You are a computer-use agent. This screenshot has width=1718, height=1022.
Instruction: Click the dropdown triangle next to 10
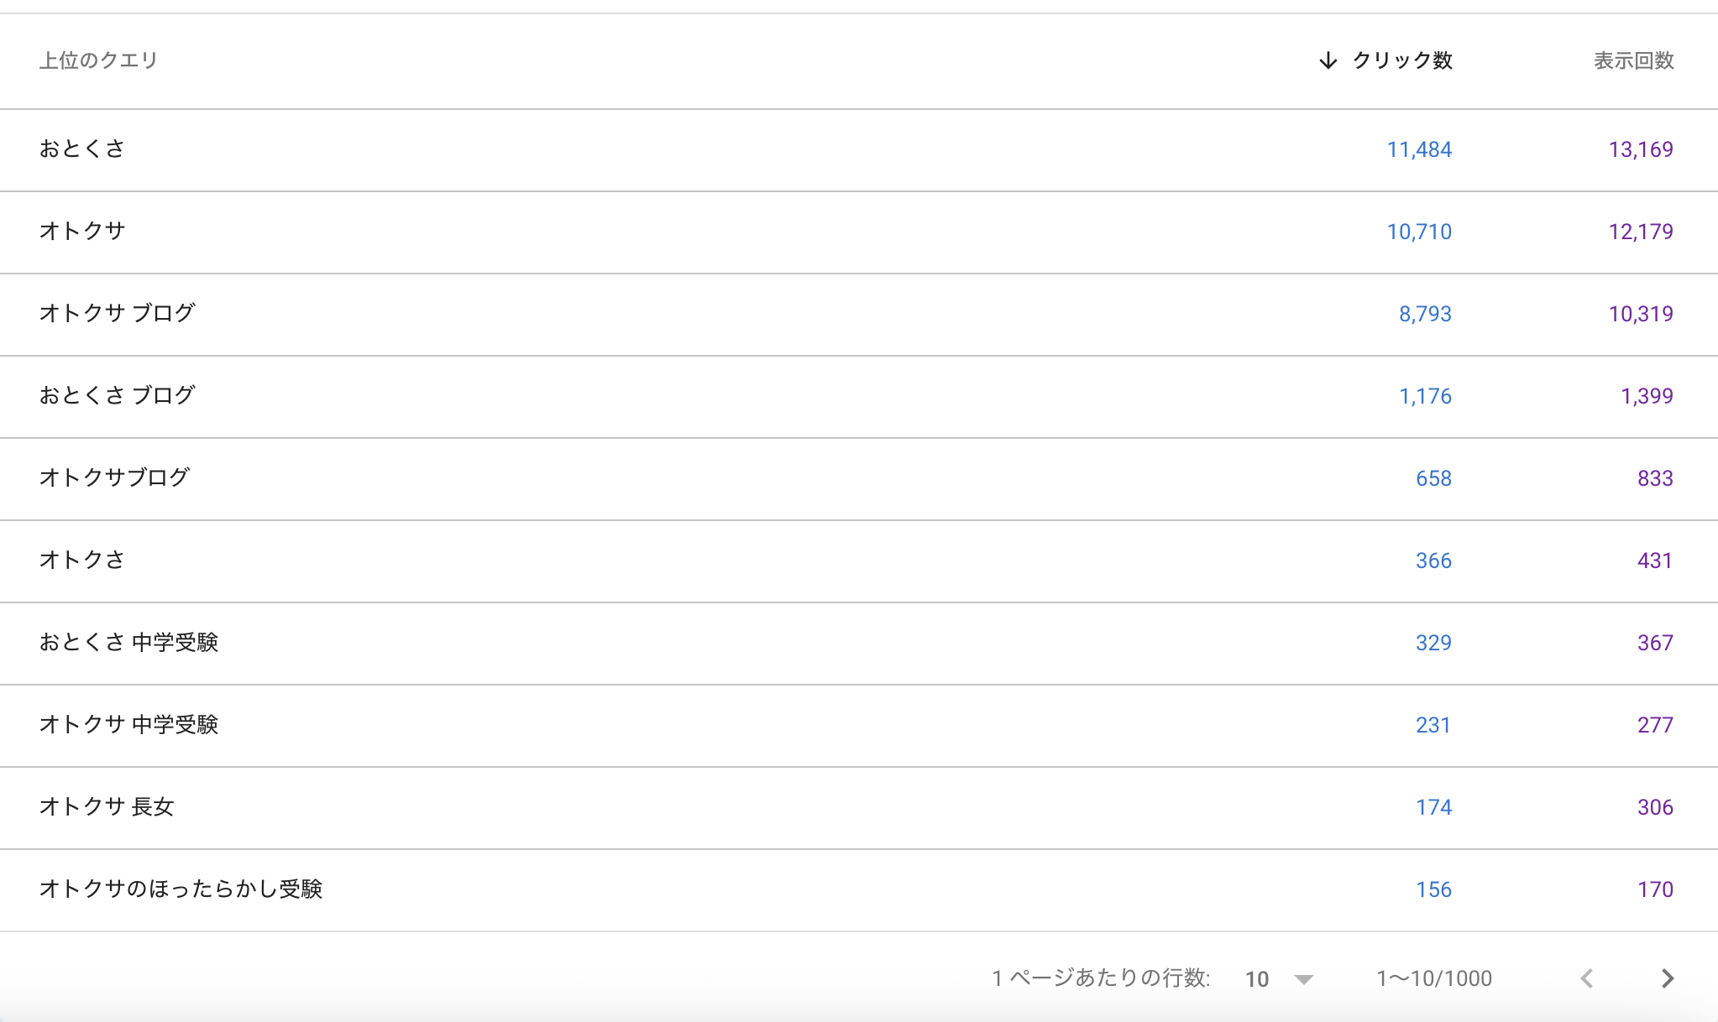1303,978
